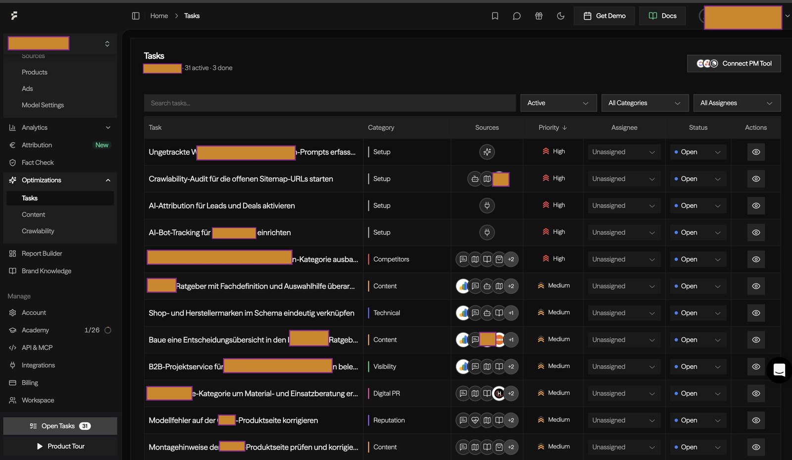Image resolution: width=792 pixels, height=460 pixels.
Task: Change status of AI-Attribution task
Action: [x=698, y=205]
